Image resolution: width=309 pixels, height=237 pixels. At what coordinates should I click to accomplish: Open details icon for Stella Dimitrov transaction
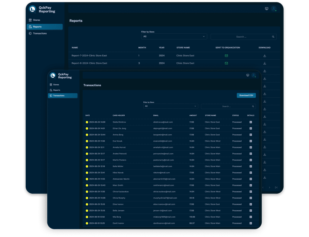[x=250, y=122]
